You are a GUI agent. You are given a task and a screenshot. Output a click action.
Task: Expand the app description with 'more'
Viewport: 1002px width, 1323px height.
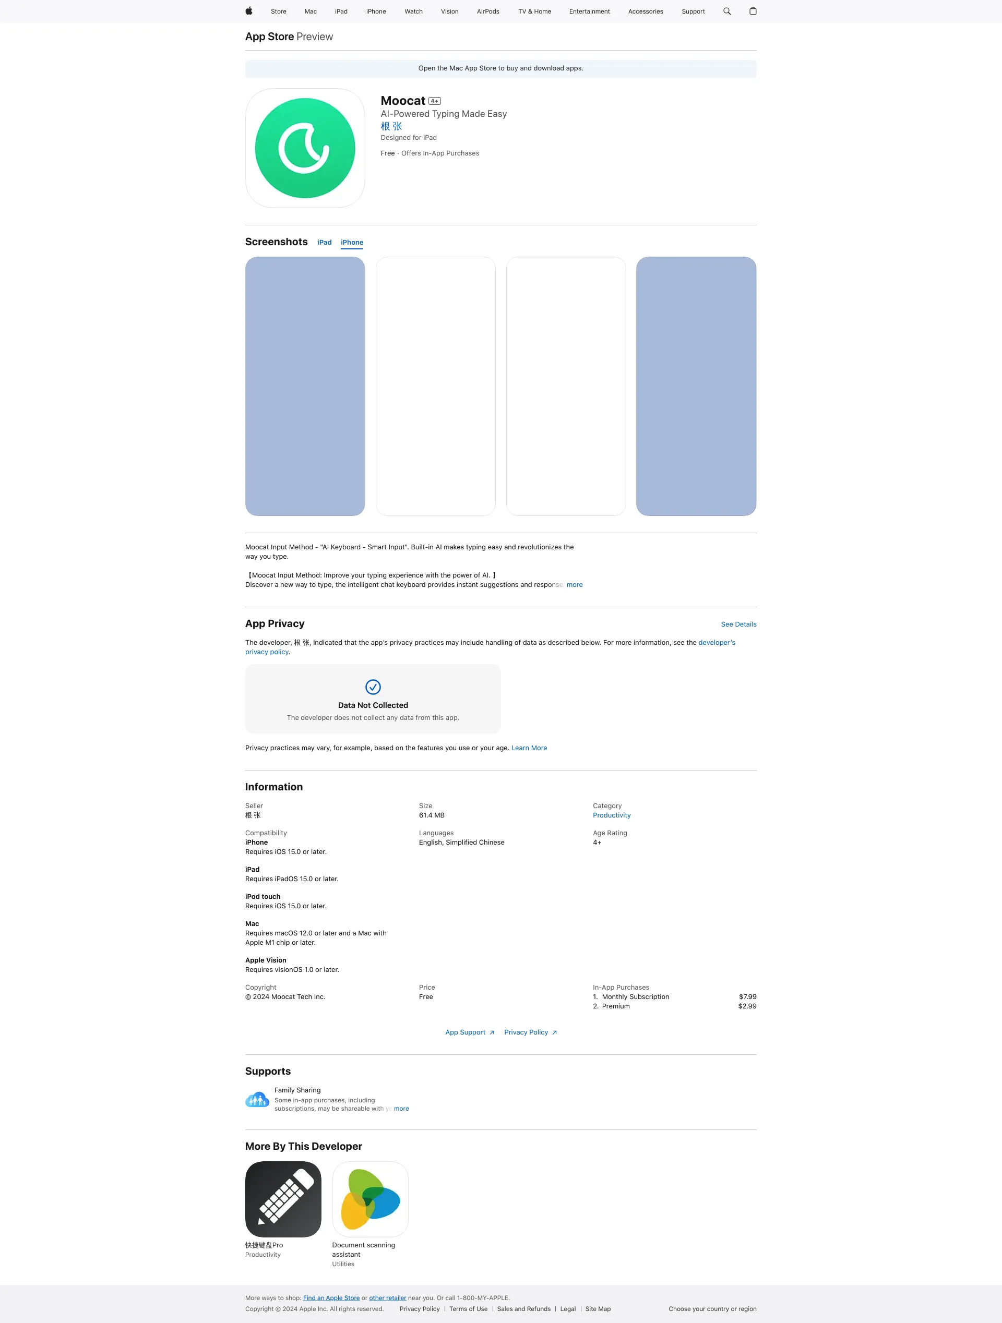575,585
